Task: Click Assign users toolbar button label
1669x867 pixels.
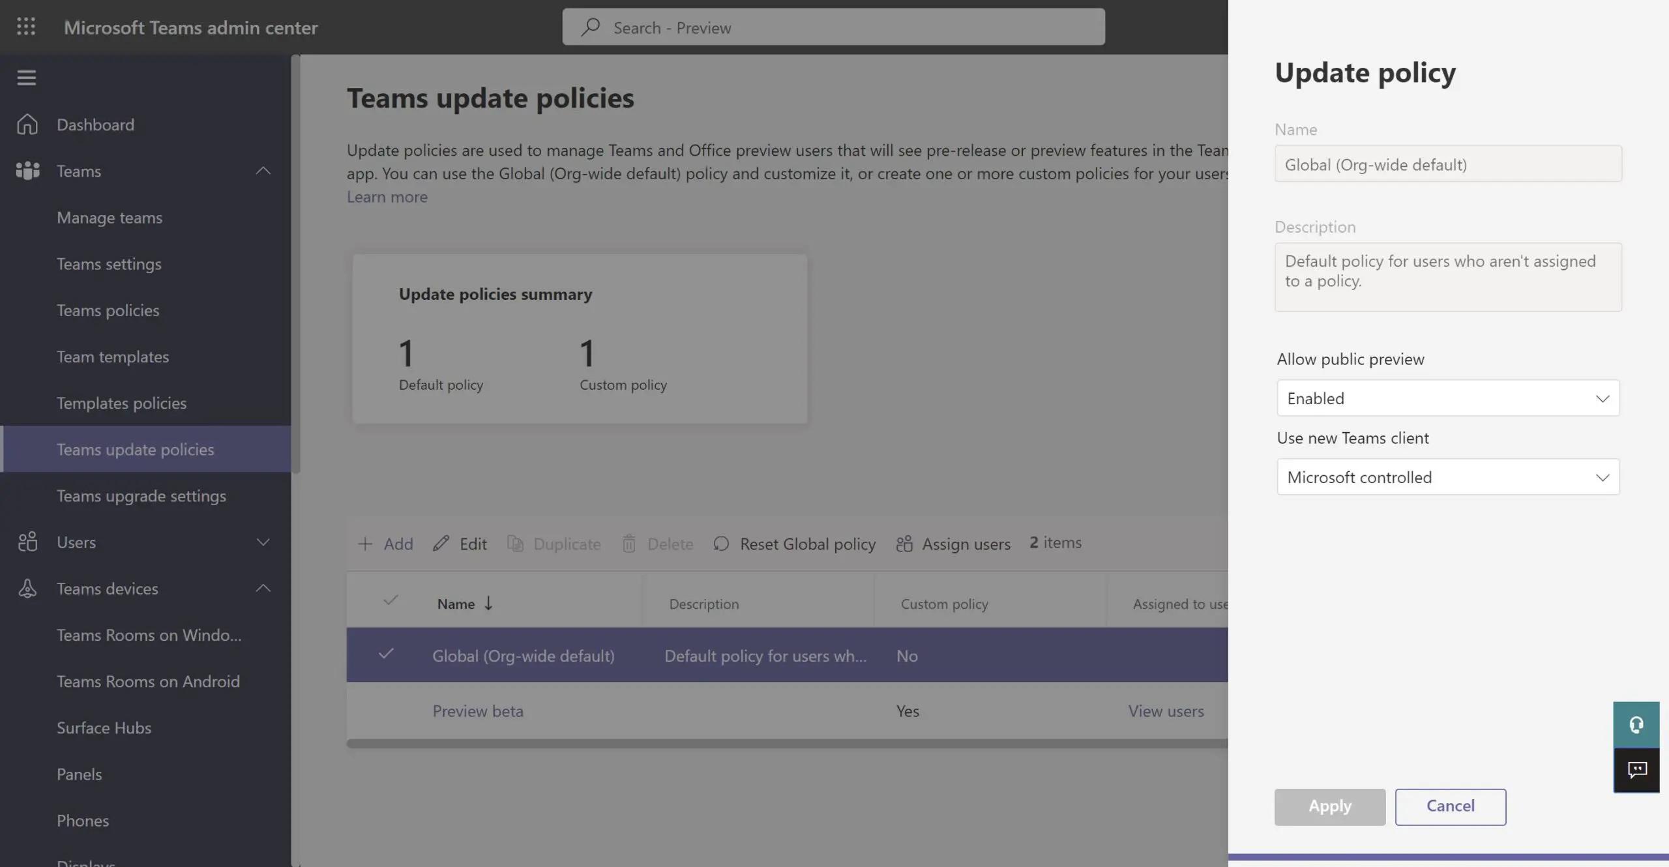Action: (966, 543)
